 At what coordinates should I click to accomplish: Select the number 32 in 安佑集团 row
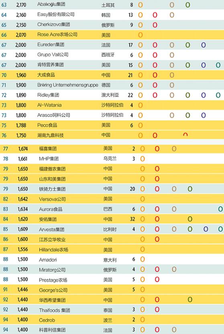132,219
